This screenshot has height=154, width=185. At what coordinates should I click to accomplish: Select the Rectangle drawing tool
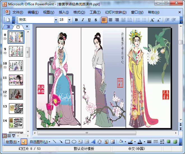click(x=68, y=142)
